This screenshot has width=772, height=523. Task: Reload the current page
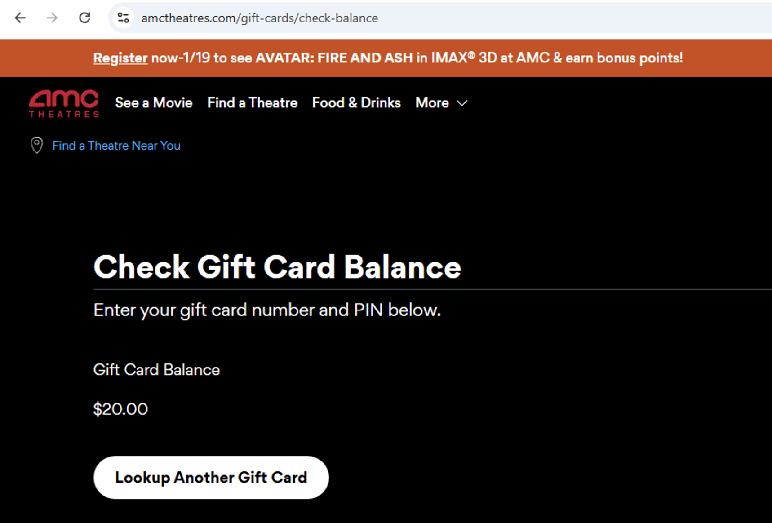tap(84, 18)
